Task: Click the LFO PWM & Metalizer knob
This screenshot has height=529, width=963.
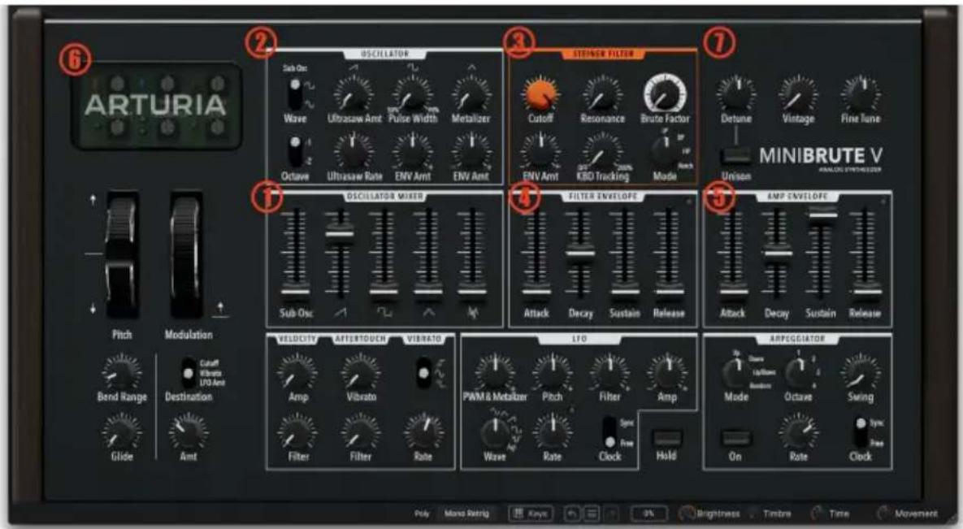Action: pos(494,373)
